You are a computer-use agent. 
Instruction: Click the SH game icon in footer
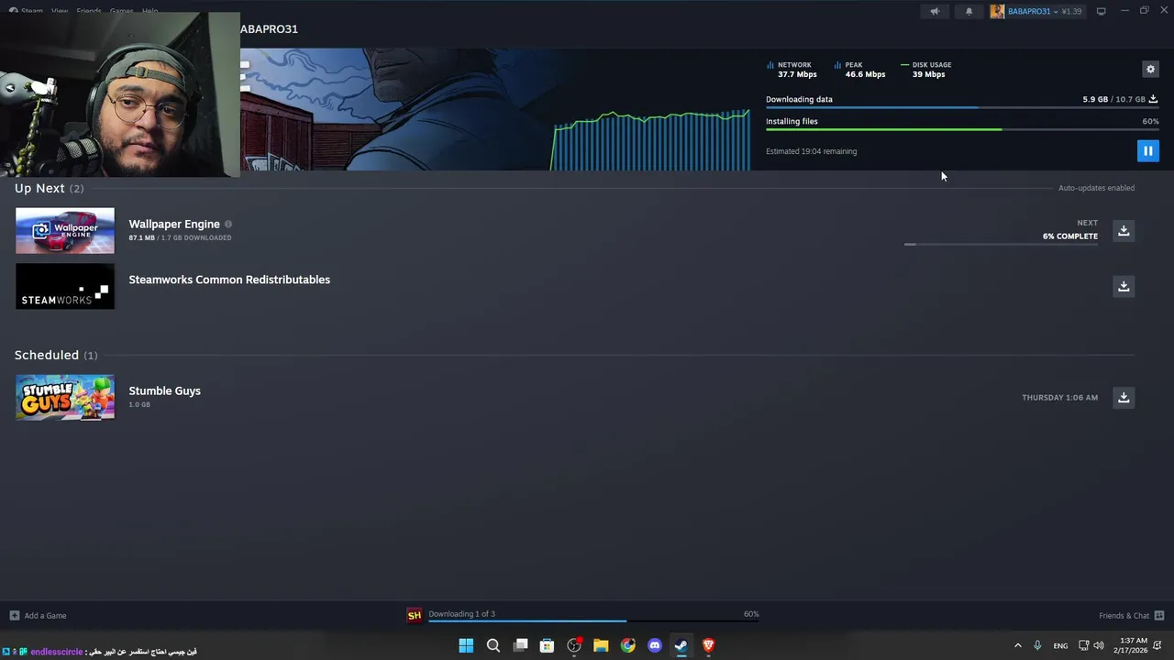click(x=415, y=615)
